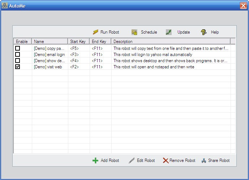Click the Run Robot label

point(110,32)
